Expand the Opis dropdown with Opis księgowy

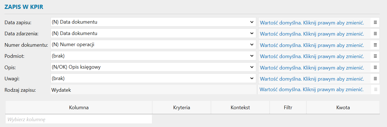(153, 67)
